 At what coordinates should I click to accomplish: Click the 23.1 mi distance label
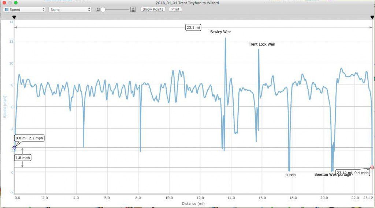click(x=193, y=27)
